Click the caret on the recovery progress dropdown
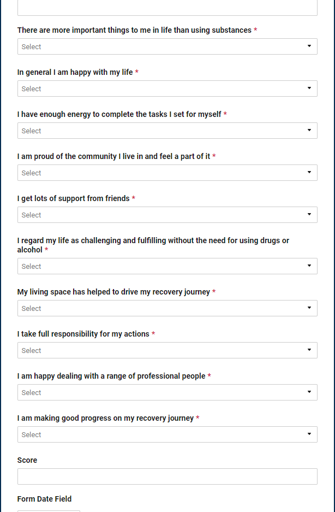This screenshot has width=335, height=512. click(310, 434)
